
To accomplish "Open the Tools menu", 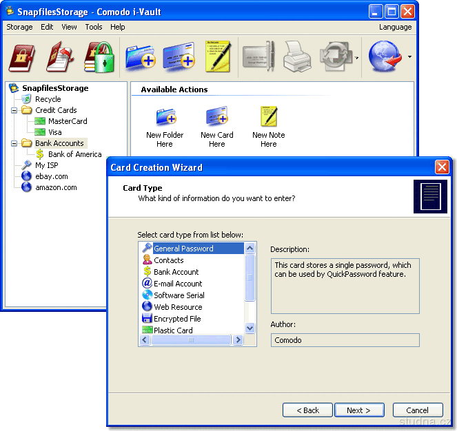I will tap(94, 27).
